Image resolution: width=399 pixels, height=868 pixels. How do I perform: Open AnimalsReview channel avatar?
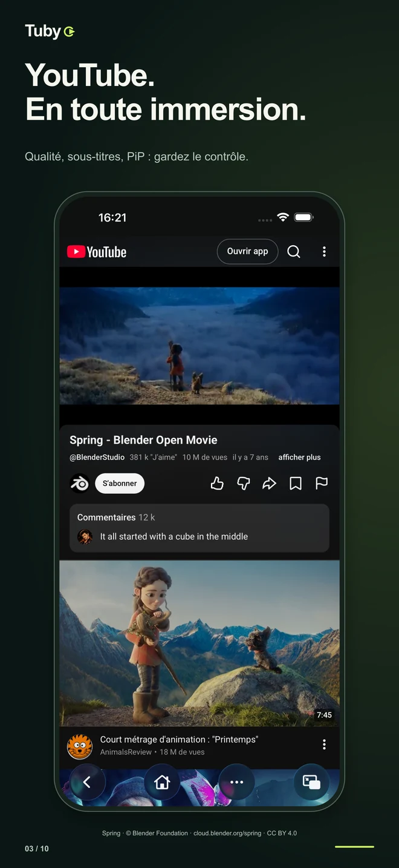pos(79,746)
